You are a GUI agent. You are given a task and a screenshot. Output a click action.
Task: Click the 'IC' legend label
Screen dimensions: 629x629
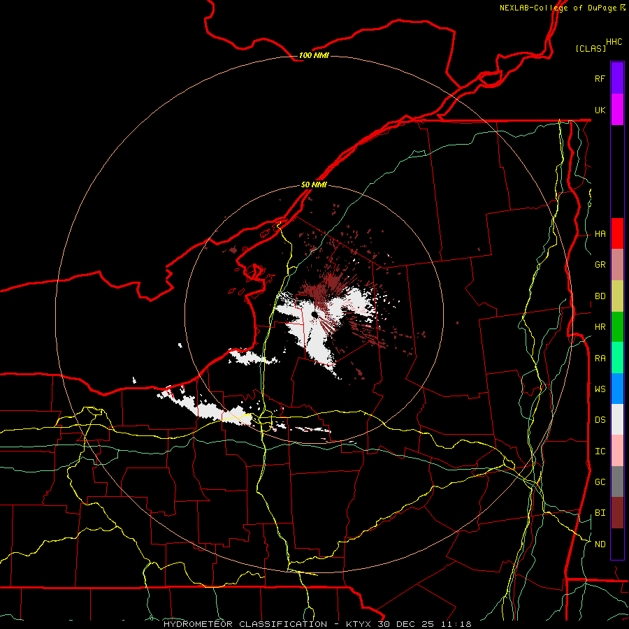600,451
